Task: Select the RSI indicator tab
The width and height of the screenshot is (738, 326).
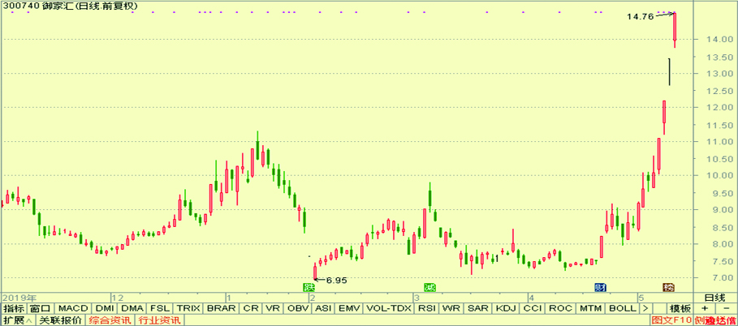Action: [x=427, y=309]
